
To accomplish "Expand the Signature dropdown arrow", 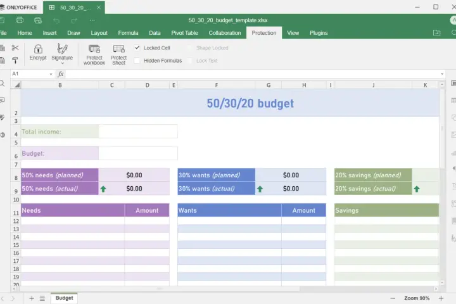I will [62, 63].
